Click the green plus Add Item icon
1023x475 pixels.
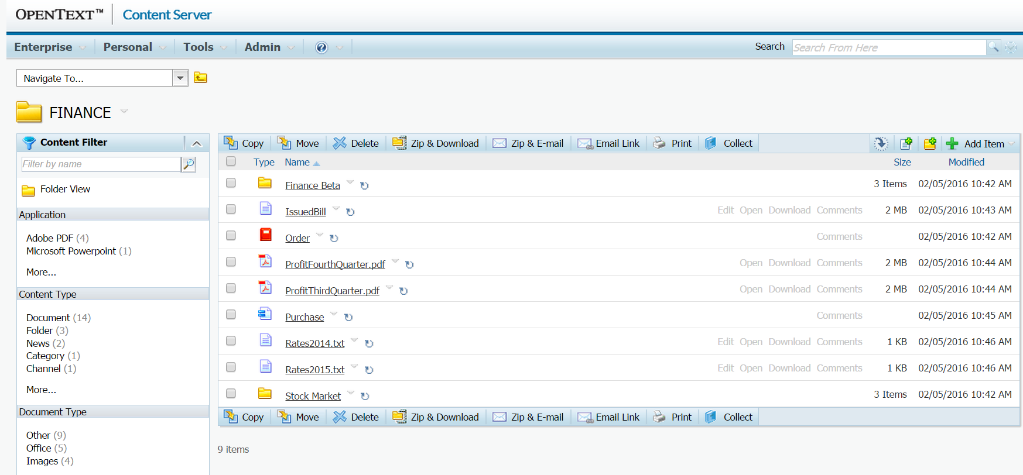click(x=952, y=143)
